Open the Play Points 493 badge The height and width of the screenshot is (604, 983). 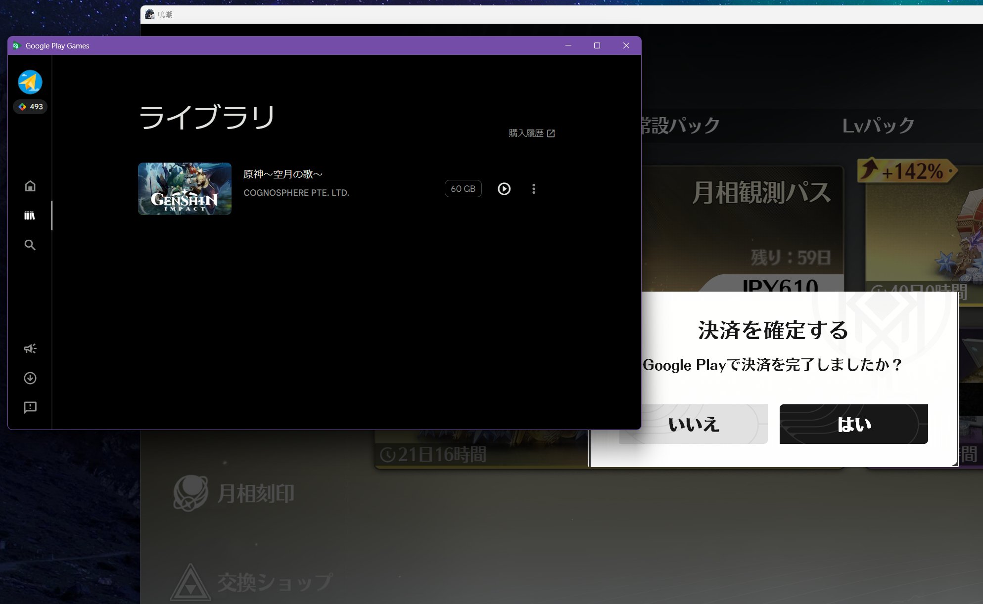click(30, 107)
